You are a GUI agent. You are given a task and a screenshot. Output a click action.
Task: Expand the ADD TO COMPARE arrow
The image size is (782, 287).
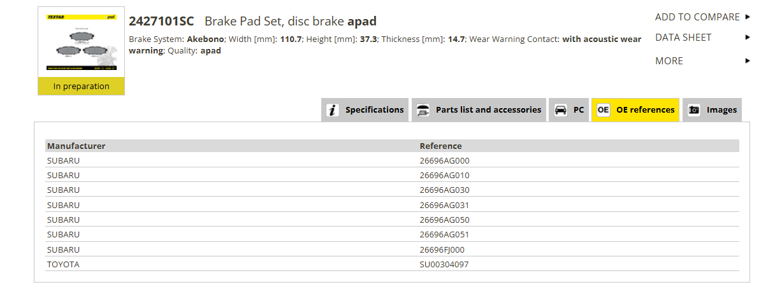(748, 17)
